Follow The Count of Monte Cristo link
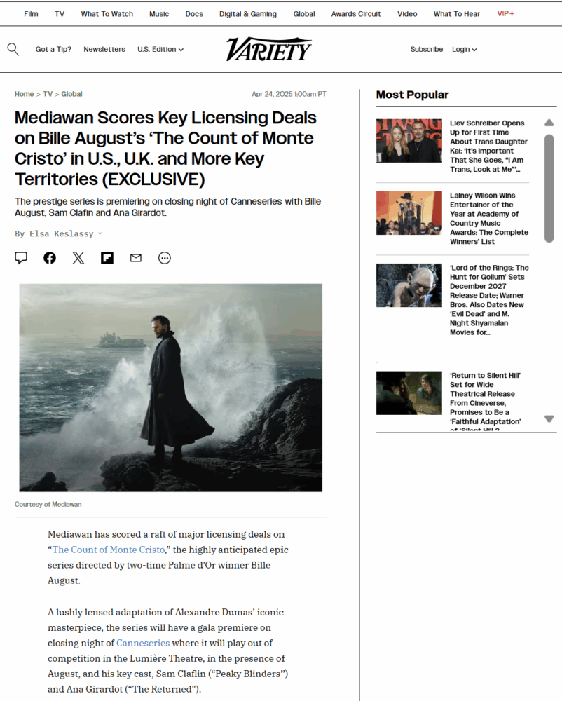This screenshot has width=562, height=701. click(x=109, y=550)
